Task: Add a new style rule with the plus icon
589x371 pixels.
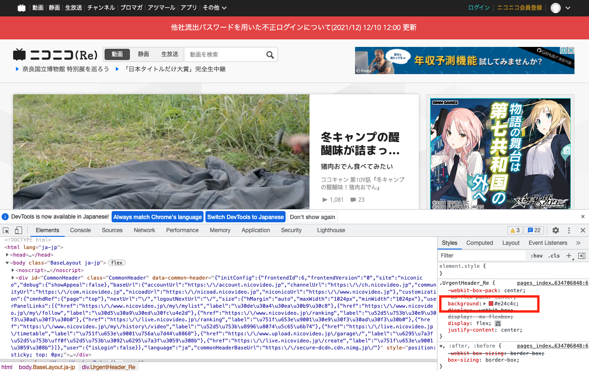Action: (568, 256)
